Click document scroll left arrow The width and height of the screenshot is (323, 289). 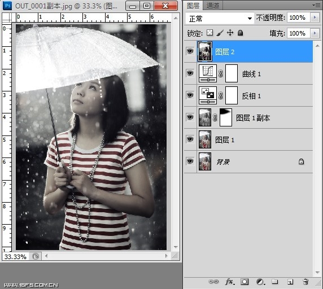(46, 256)
